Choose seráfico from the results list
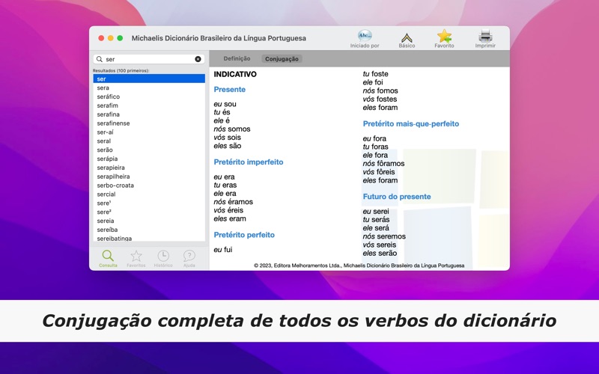Viewport: 599px width, 374px height. 149,96
